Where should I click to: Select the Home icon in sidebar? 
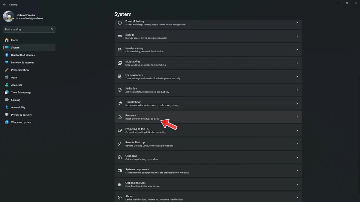point(7,40)
